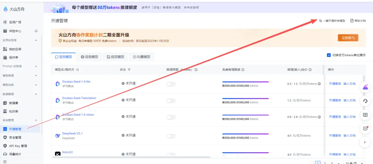Image resolution: width=373 pixels, height=164 pixels.
Task: Open Doubao-Seed-1.6-vision model link
Action: pos(78,115)
